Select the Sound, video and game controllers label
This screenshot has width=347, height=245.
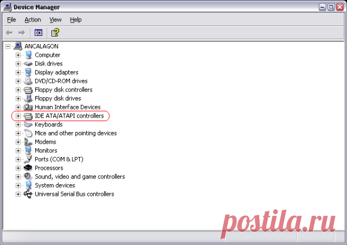tap(80, 177)
